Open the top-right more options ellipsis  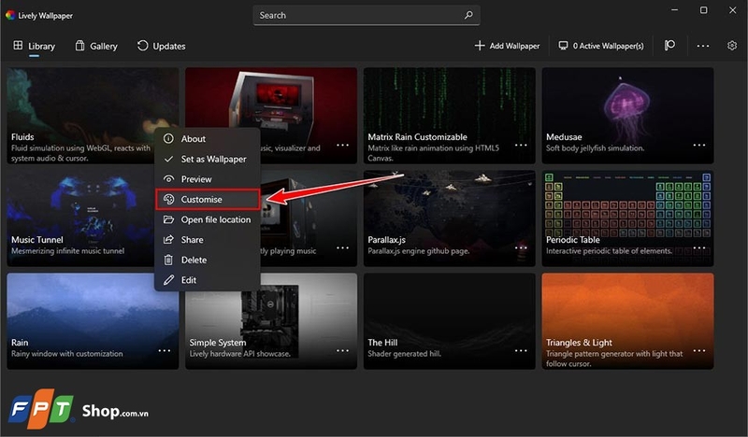pyautogui.click(x=703, y=46)
